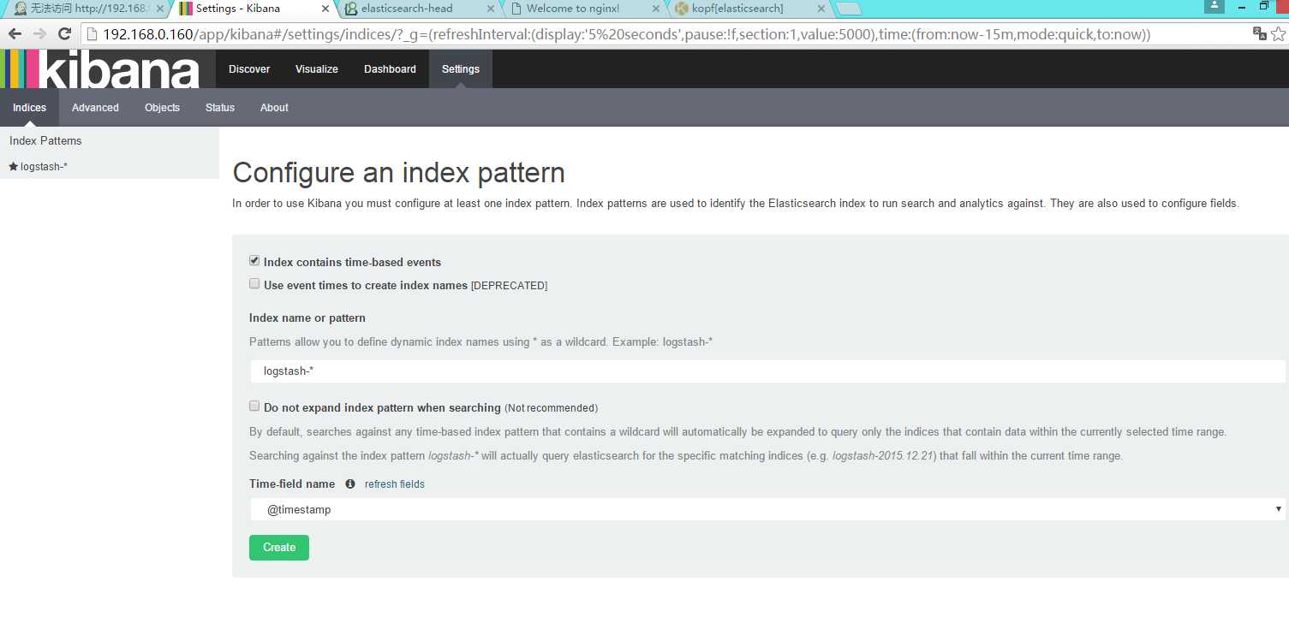Switch to the Advanced settings tab
The height and width of the screenshot is (641, 1289).
tap(95, 108)
